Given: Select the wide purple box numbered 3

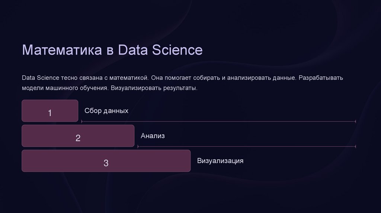Looking at the screenshot, I should pos(106,161).
